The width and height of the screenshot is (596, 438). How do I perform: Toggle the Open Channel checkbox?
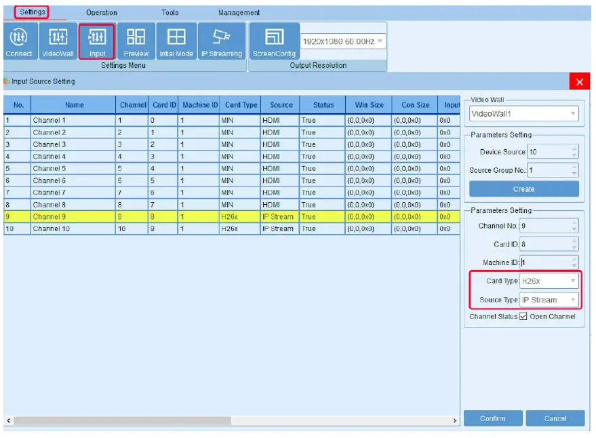pos(523,317)
